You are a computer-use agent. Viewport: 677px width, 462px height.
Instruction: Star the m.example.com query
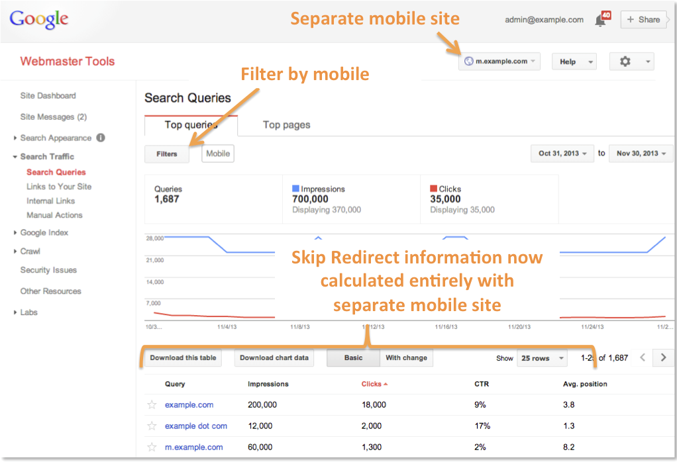(152, 447)
